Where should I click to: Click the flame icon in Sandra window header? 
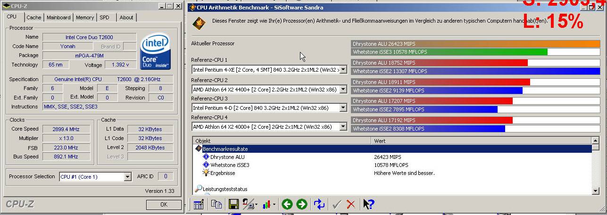200,22
